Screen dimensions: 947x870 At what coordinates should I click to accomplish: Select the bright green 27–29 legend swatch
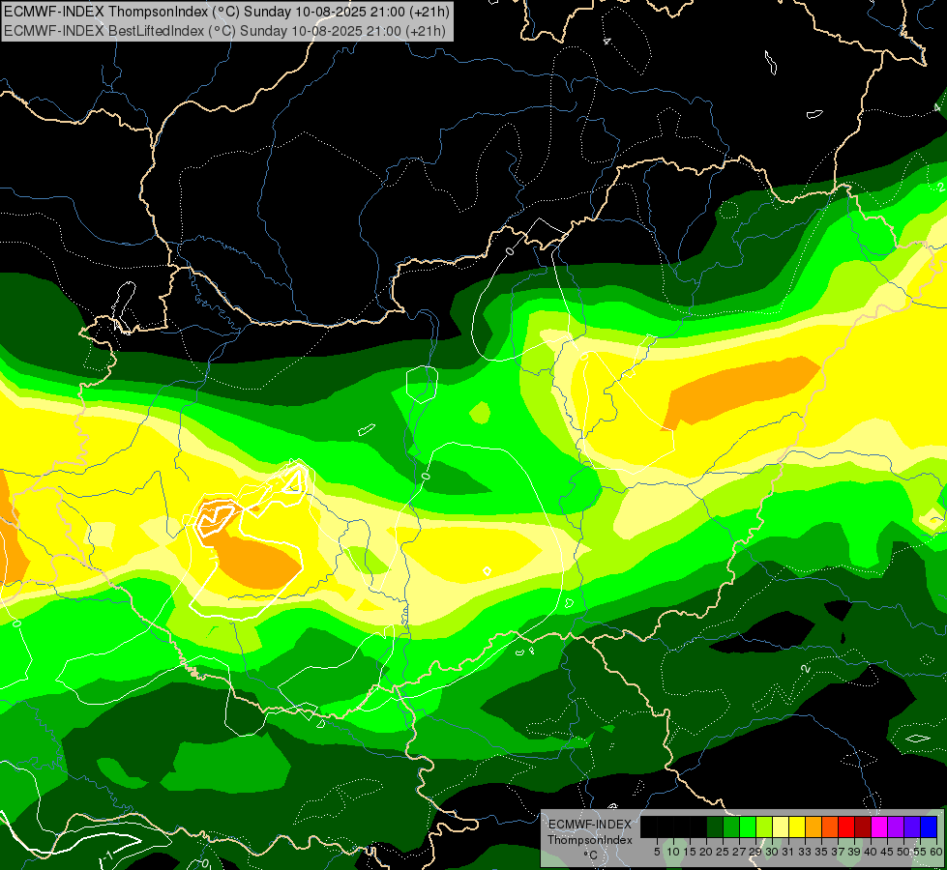point(748,826)
